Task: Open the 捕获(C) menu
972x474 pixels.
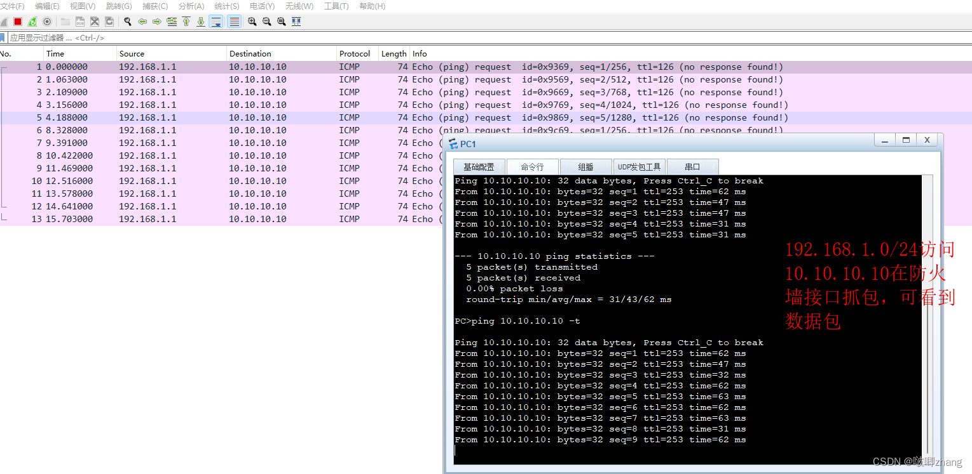Action: tap(155, 6)
